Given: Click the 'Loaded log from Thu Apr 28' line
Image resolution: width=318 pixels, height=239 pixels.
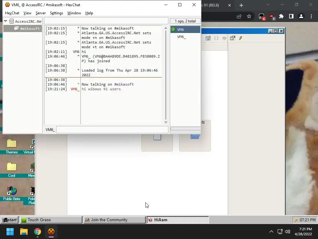Looking at the screenshot, I should click(120, 73).
